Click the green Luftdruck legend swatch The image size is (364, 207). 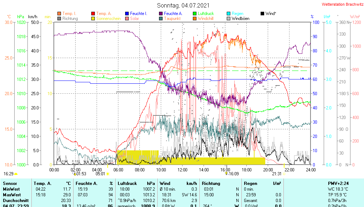[195, 14]
